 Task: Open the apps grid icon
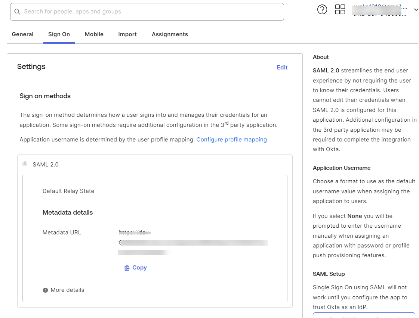pos(340,10)
